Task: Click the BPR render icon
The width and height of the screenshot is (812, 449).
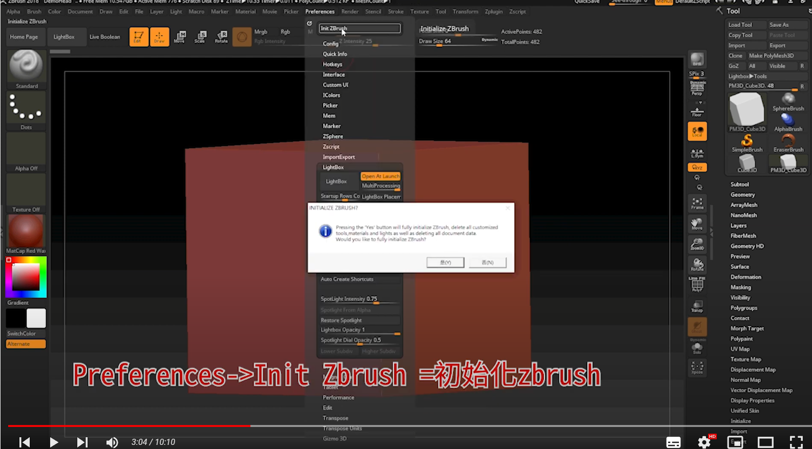Action: coord(697,59)
